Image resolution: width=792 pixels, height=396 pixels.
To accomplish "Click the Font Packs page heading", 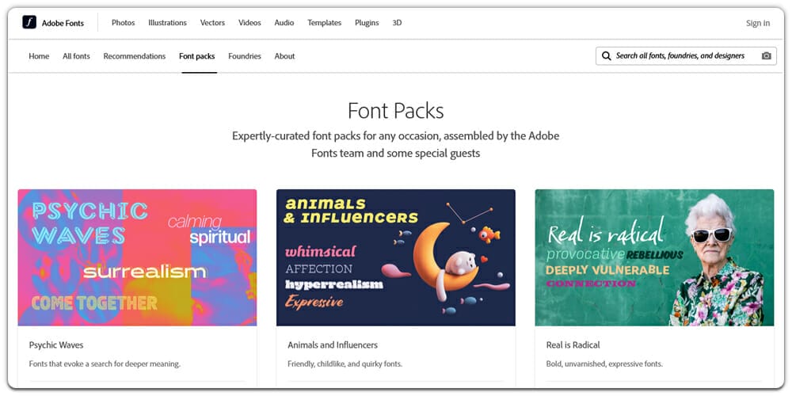I will [x=396, y=111].
